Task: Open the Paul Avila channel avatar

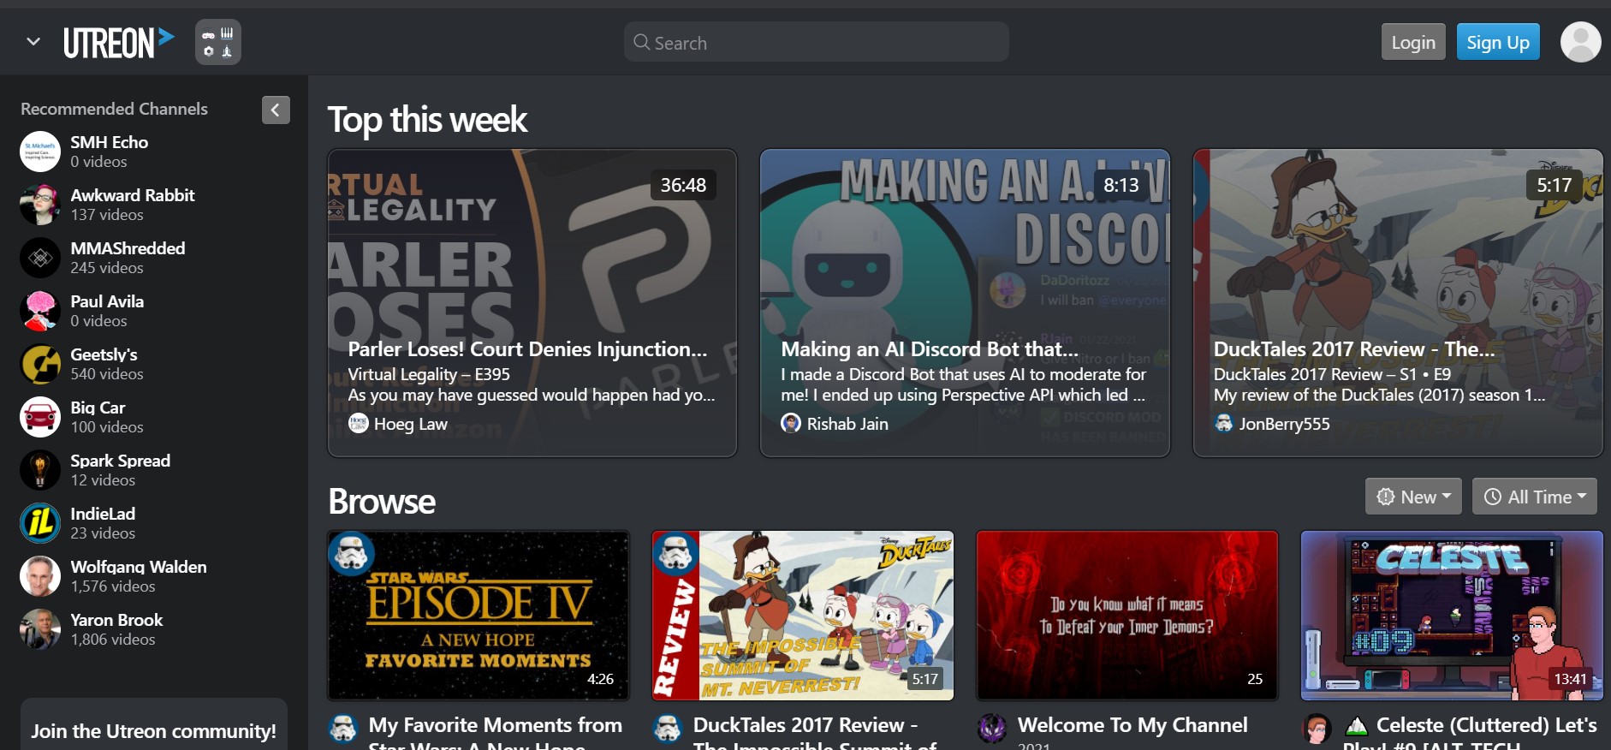Action: pyautogui.click(x=40, y=311)
